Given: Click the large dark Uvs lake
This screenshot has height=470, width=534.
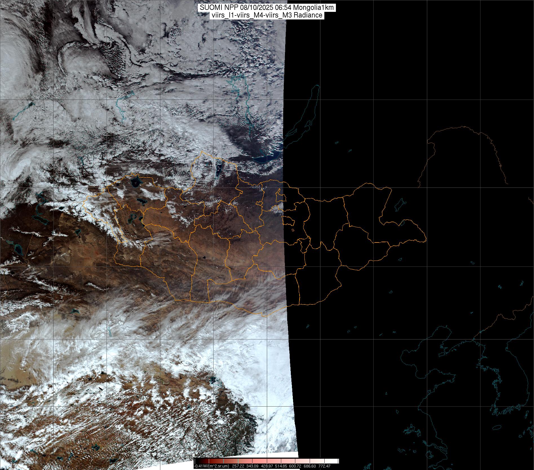Looking at the screenshot, I should coord(136,182).
